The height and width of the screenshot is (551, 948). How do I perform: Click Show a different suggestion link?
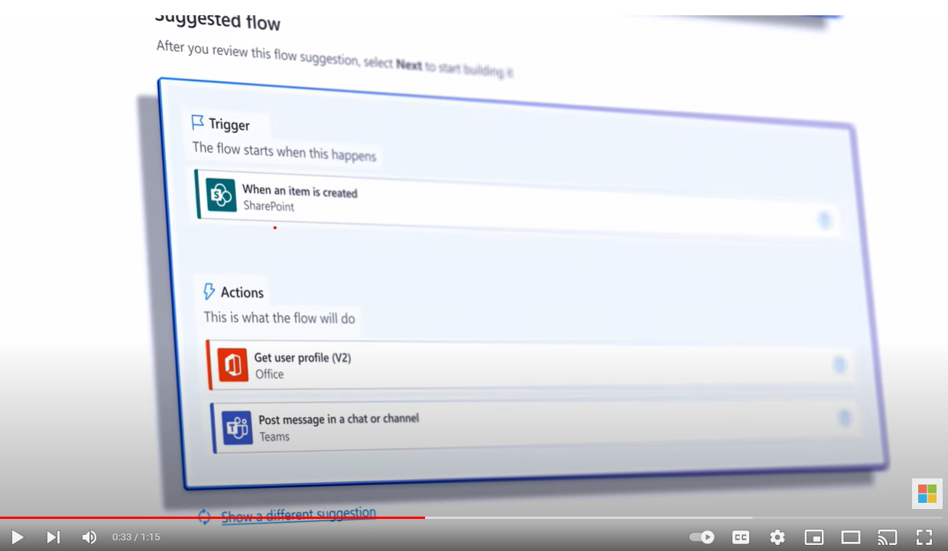(x=298, y=515)
